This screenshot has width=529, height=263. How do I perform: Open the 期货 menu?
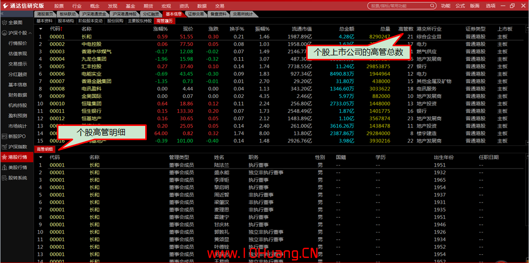pyautogui.click(x=148, y=6)
